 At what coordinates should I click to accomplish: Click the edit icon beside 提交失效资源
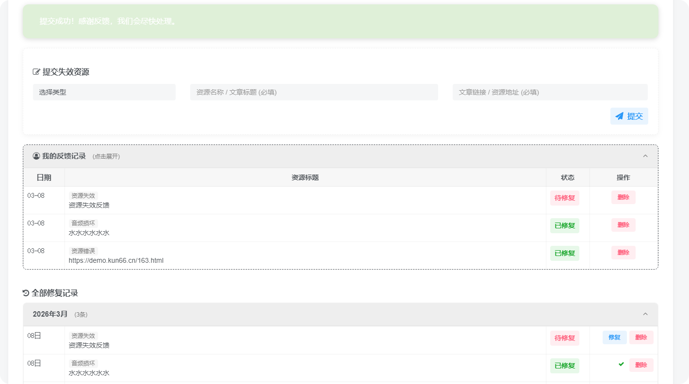click(36, 72)
